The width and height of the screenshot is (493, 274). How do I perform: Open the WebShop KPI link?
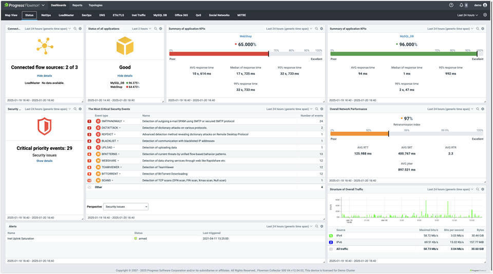point(245,36)
